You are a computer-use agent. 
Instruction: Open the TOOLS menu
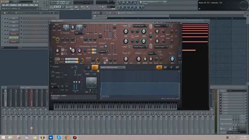(x=32, y=5)
